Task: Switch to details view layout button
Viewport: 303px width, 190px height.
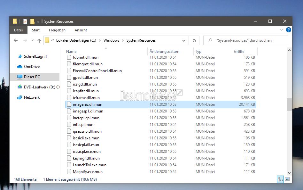Action: pos(280,179)
